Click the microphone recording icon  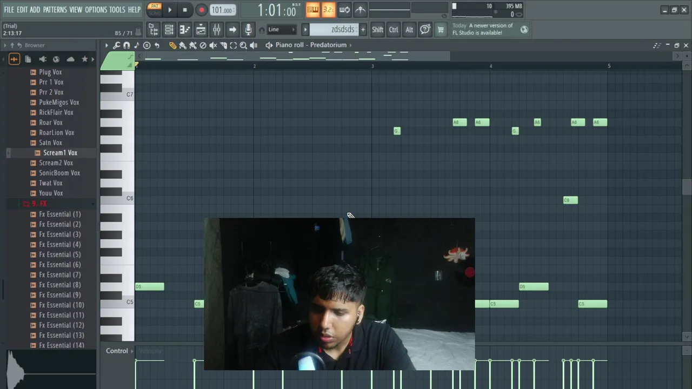(x=248, y=30)
